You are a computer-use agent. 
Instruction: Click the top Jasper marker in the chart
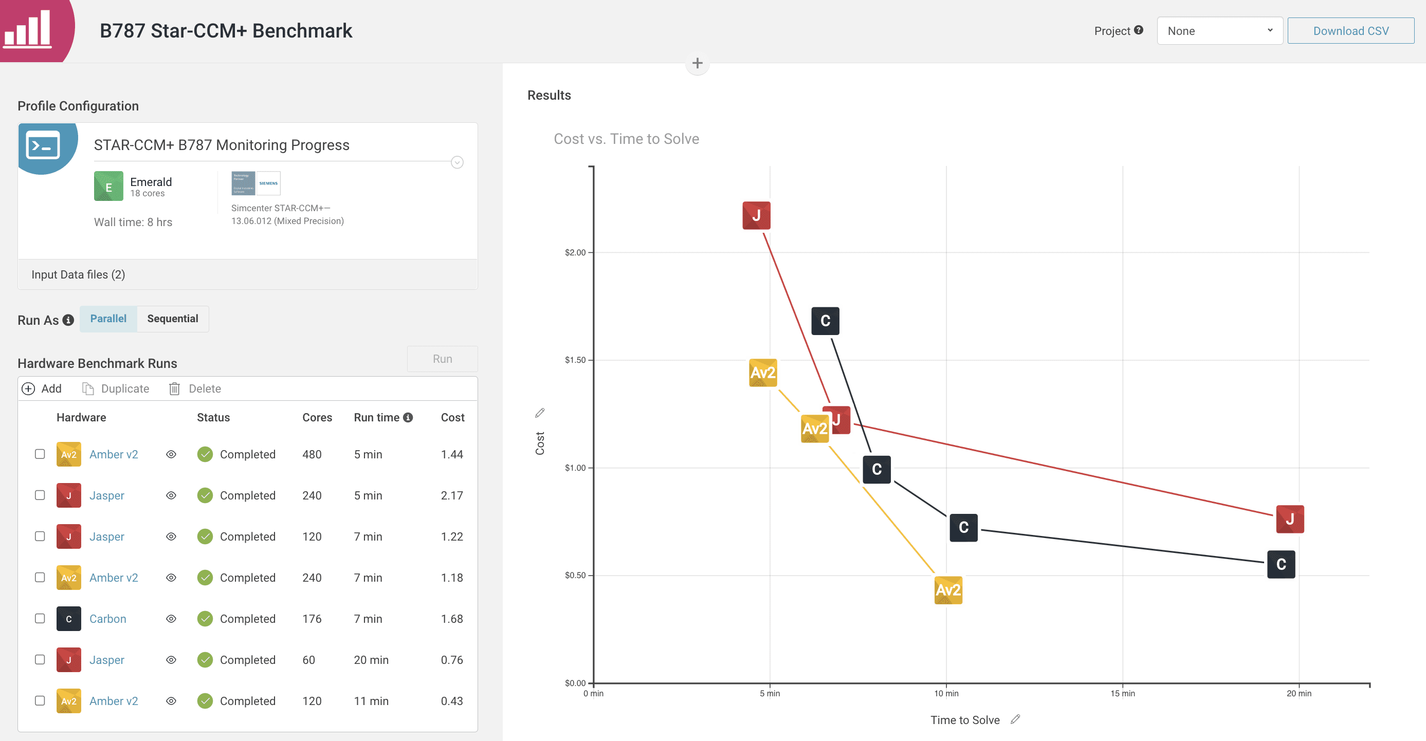point(756,215)
